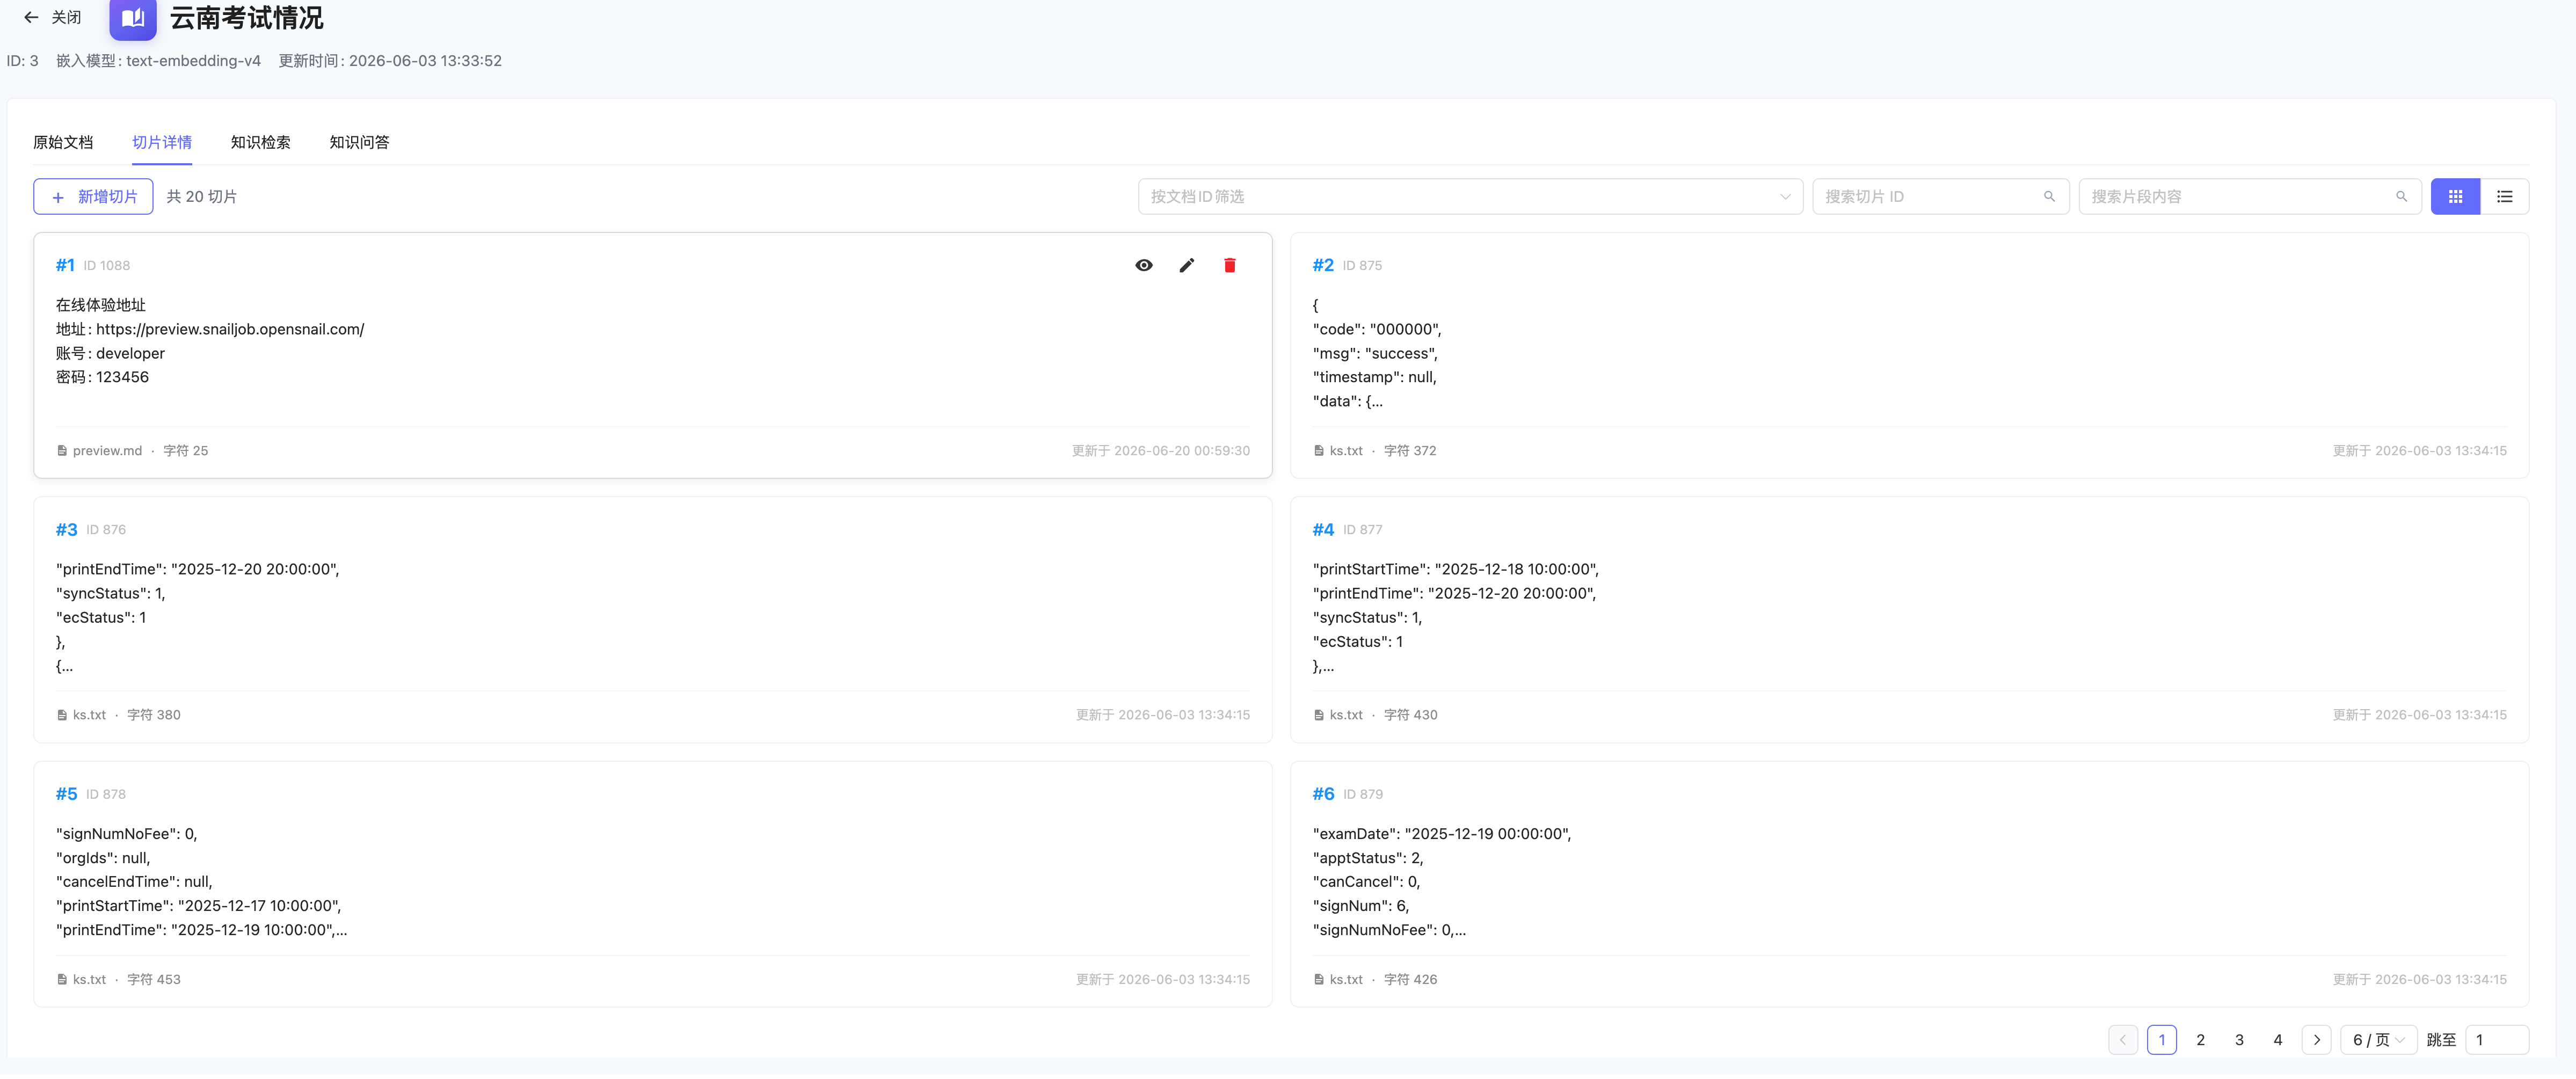The image size is (2576, 1079).
Task: Switch to the 知识检索 tab
Action: (x=260, y=143)
